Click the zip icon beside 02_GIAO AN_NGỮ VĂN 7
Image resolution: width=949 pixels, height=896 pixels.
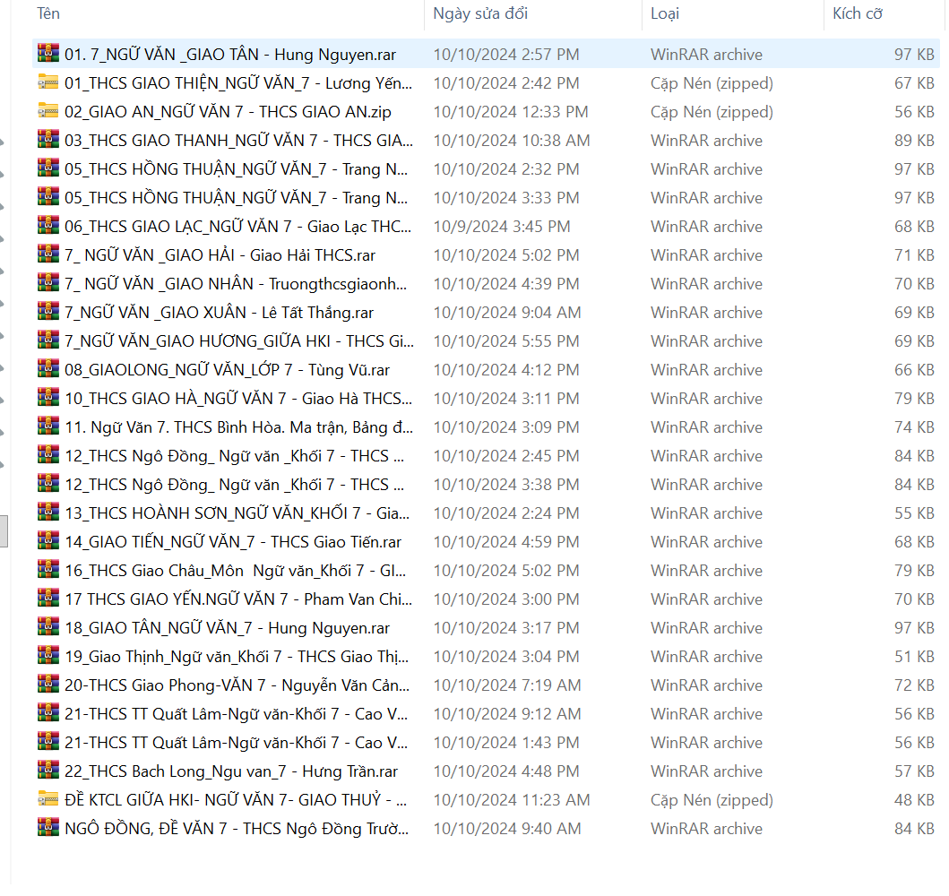point(47,112)
